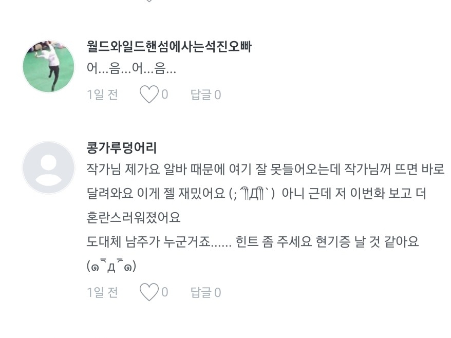Click the like count on 콩가루덩어리's comment
451x338 pixels.
point(165,292)
